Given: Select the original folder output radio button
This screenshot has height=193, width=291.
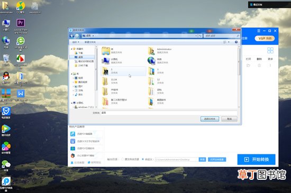Looking at the screenshot, I should pos(123,159).
